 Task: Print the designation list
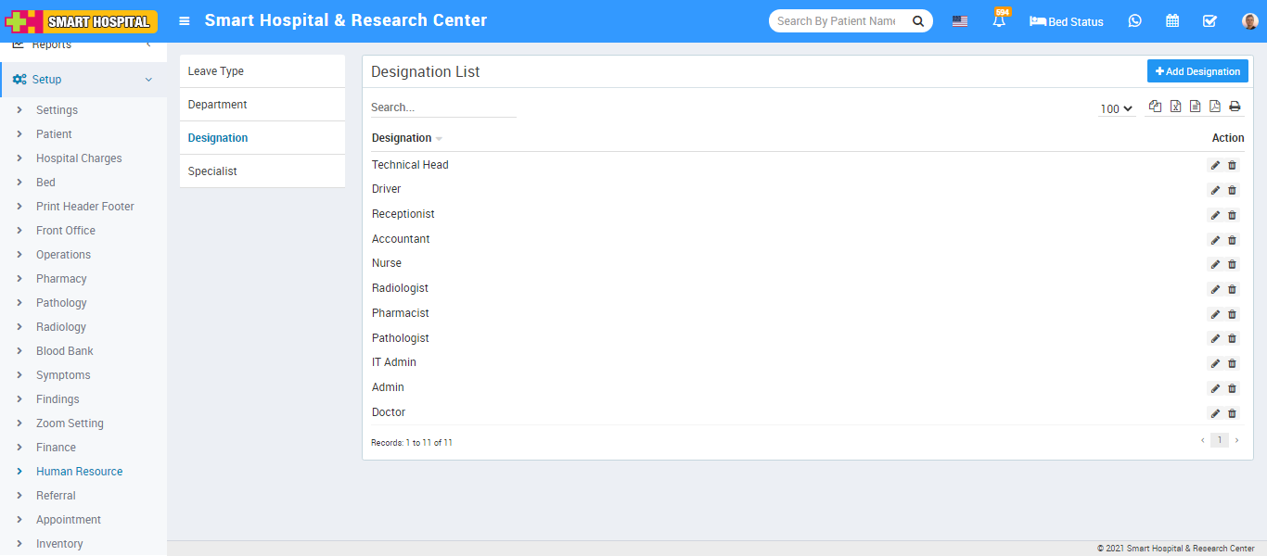tap(1235, 107)
